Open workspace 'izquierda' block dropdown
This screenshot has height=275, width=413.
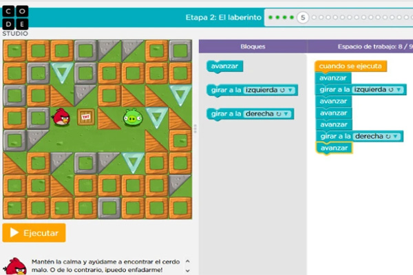click(378, 89)
